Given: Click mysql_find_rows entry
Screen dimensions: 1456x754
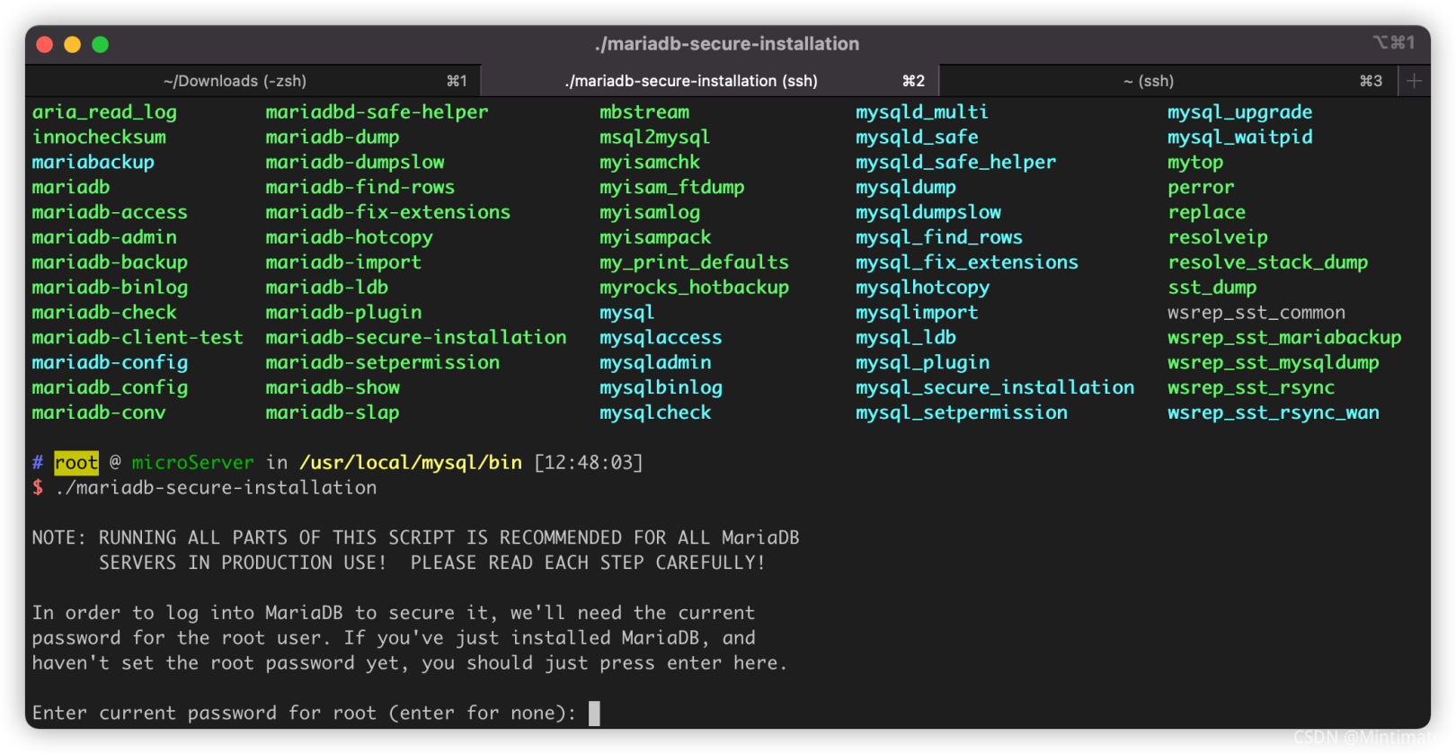Looking at the screenshot, I should (939, 238).
